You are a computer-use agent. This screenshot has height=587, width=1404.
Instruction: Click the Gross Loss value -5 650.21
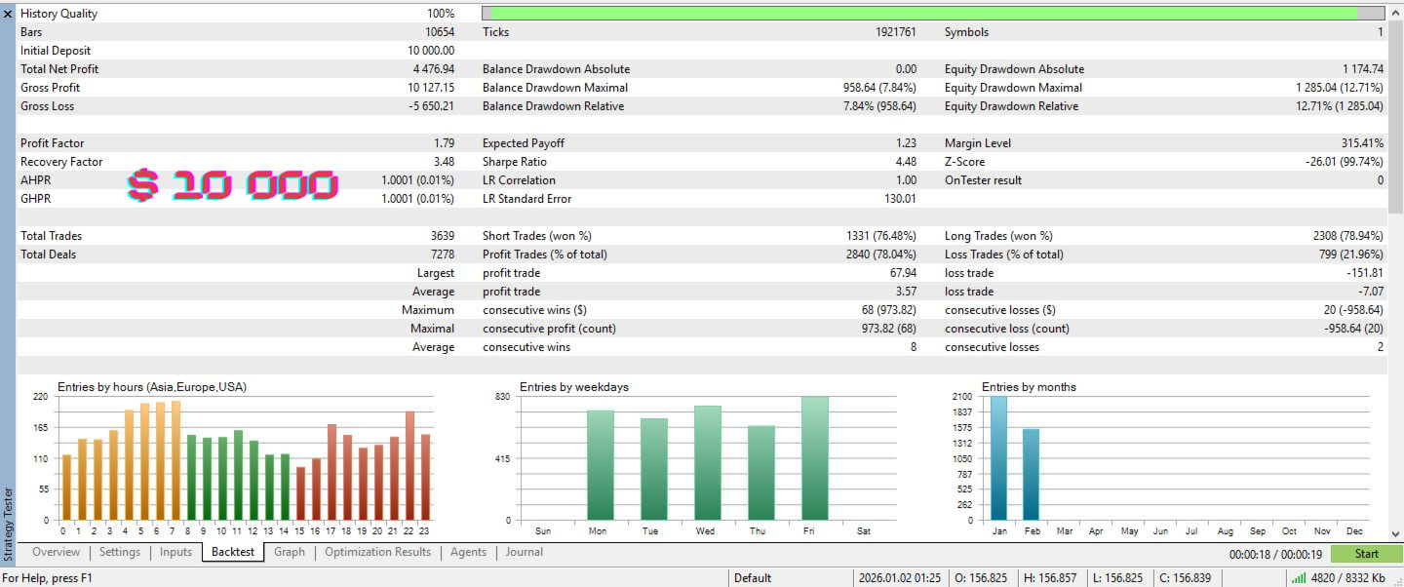(430, 106)
